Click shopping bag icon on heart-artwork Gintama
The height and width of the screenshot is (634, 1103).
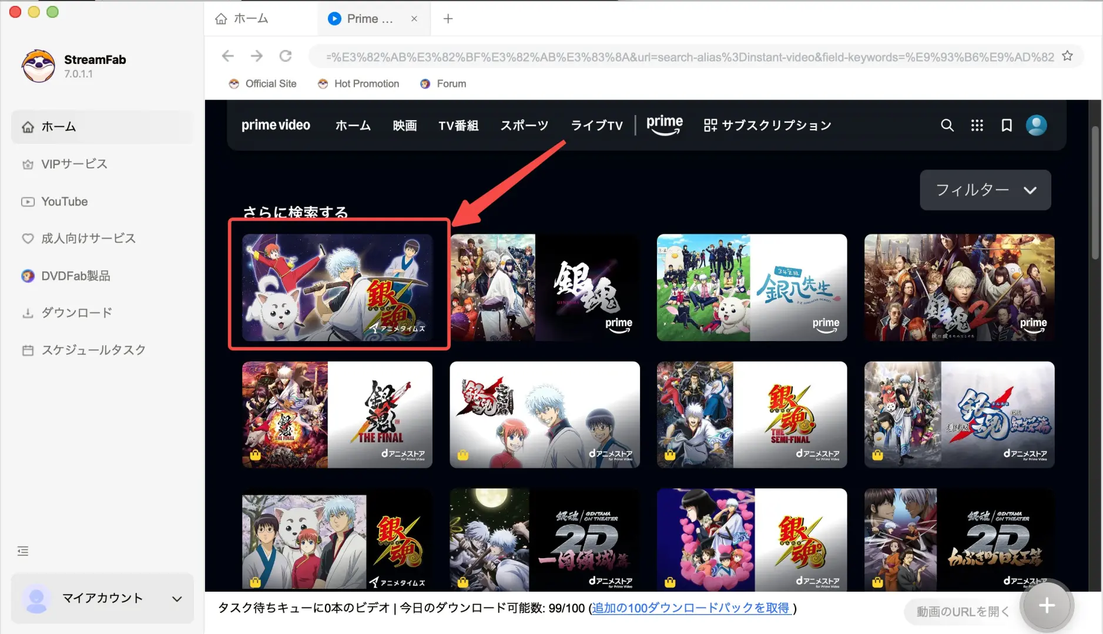click(670, 582)
